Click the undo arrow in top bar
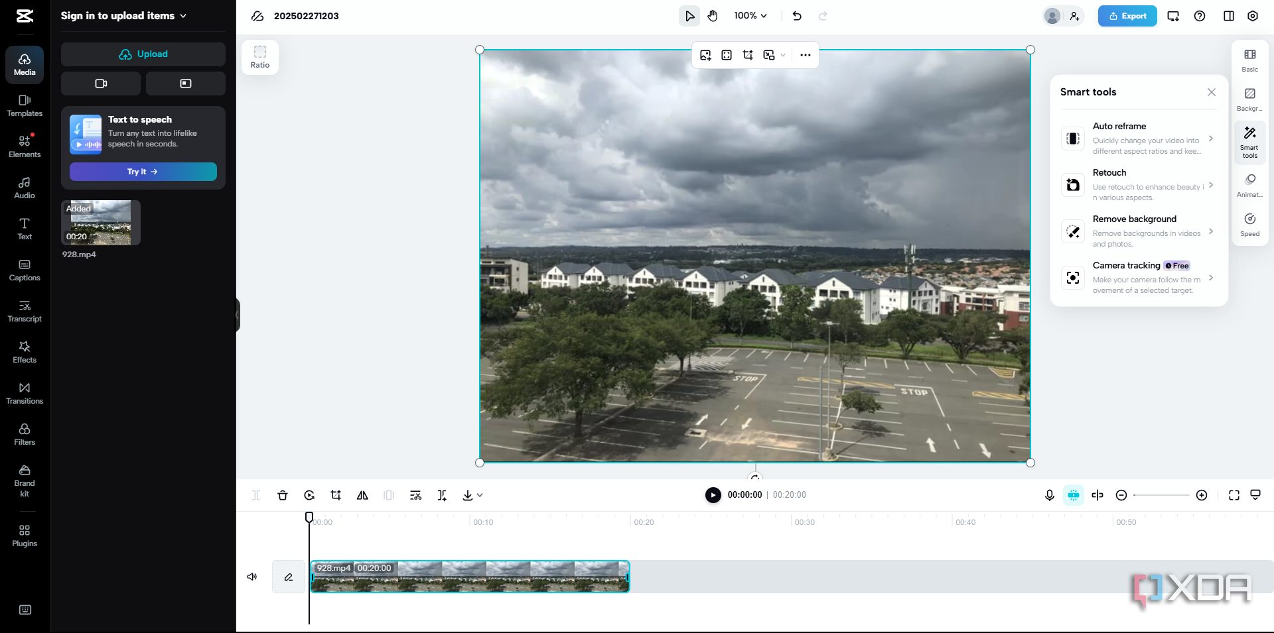Image resolution: width=1274 pixels, height=633 pixels. (x=797, y=16)
